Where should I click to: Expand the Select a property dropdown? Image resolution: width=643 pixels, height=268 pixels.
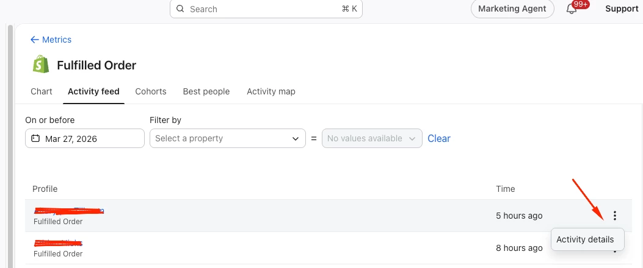[228, 138]
